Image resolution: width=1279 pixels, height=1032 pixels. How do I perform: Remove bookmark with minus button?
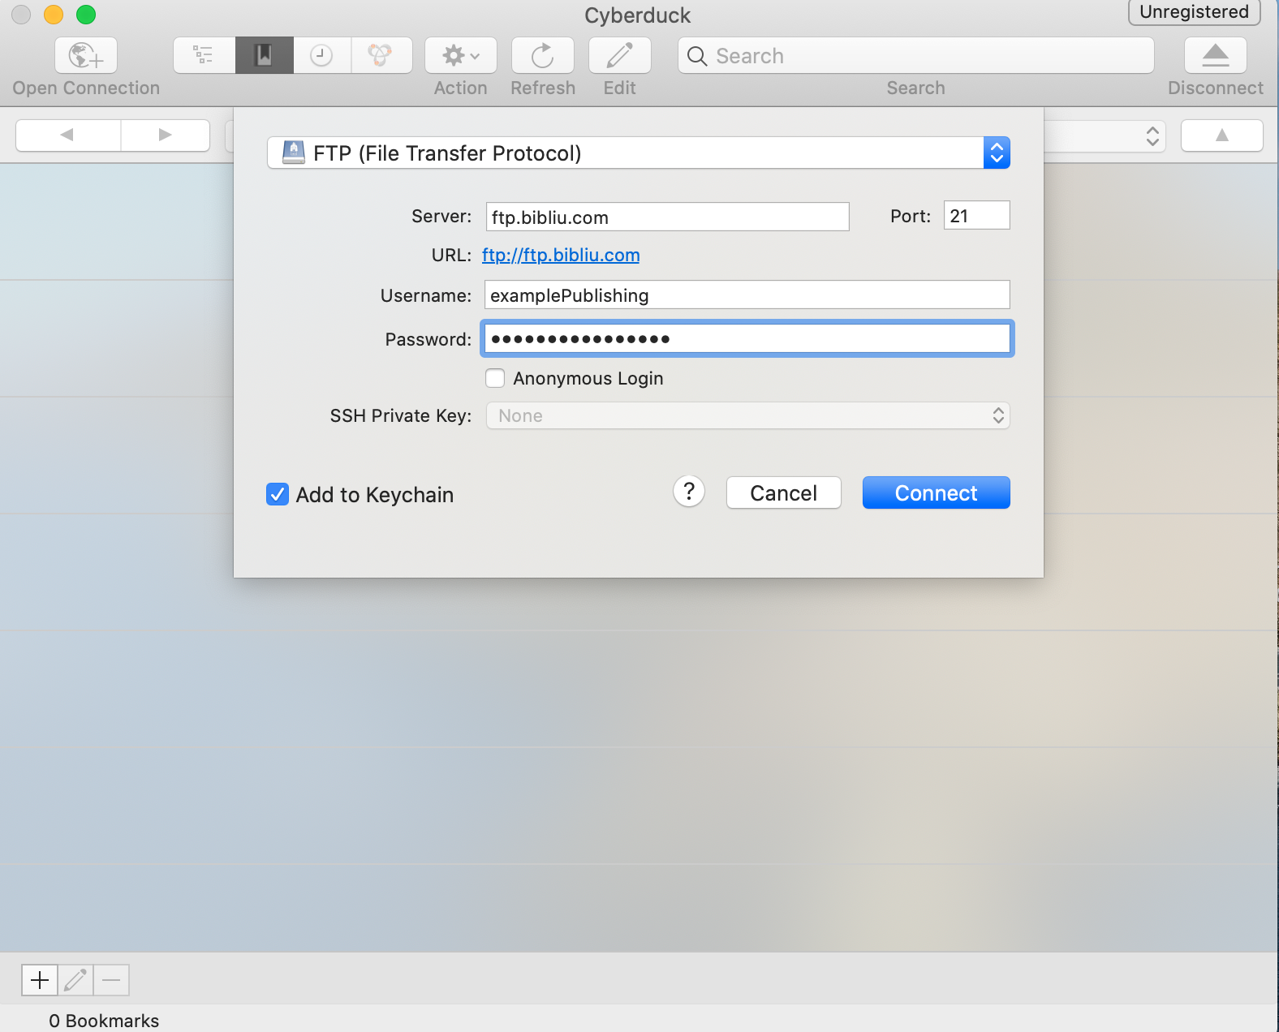[x=111, y=980]
